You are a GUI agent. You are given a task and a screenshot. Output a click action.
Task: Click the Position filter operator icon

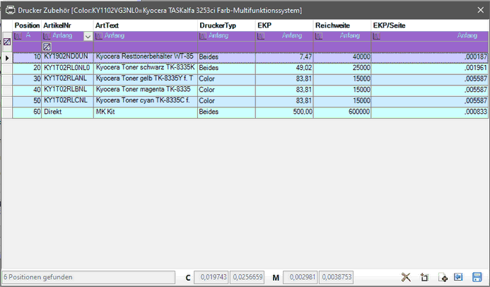click(18, 36)
